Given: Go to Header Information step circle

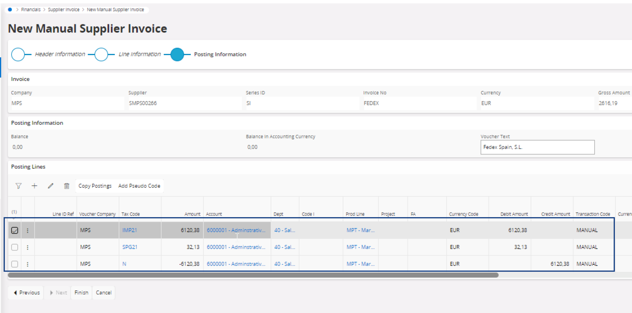Looking at the screenshot, I should [18, 55].
